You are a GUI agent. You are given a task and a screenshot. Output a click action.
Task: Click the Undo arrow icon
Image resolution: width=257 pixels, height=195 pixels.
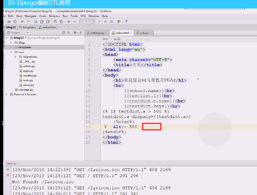click(x=23, y=22)
